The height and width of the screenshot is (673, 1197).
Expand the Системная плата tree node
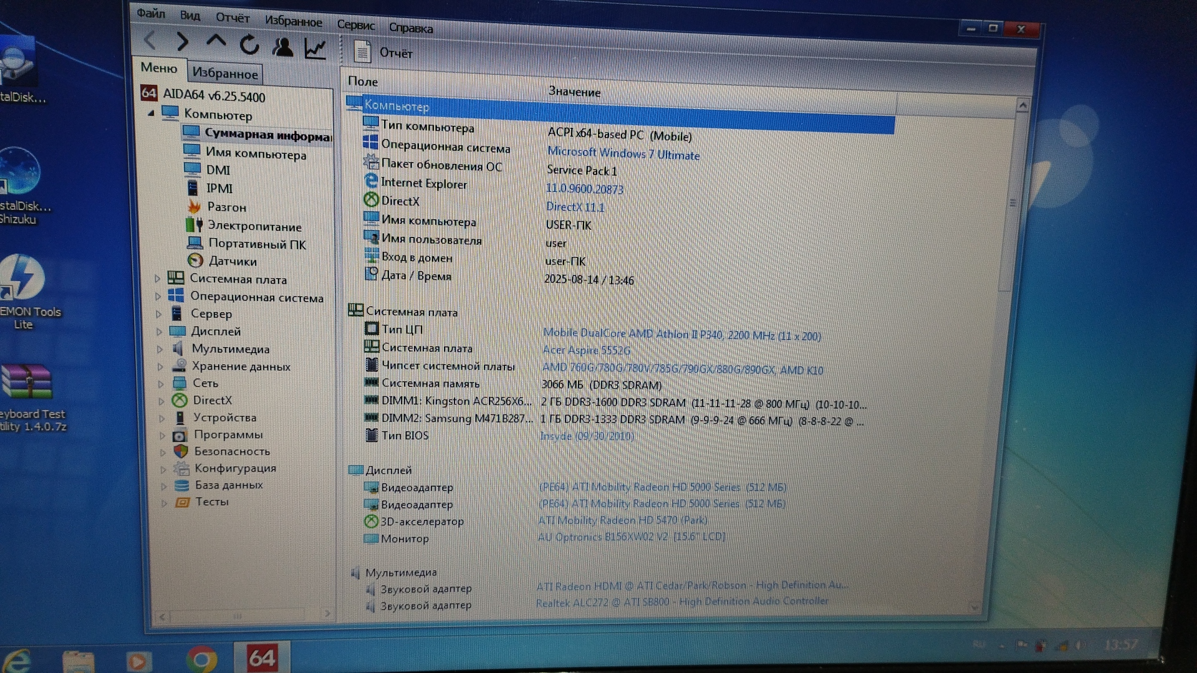(x=158, y=279)
